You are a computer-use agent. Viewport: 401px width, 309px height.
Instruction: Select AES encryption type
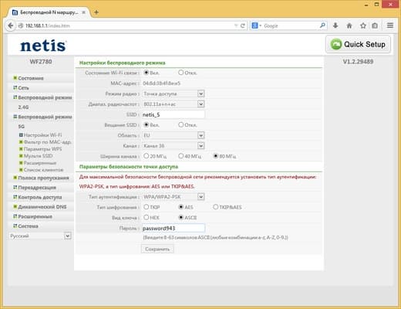click(181, 207)
